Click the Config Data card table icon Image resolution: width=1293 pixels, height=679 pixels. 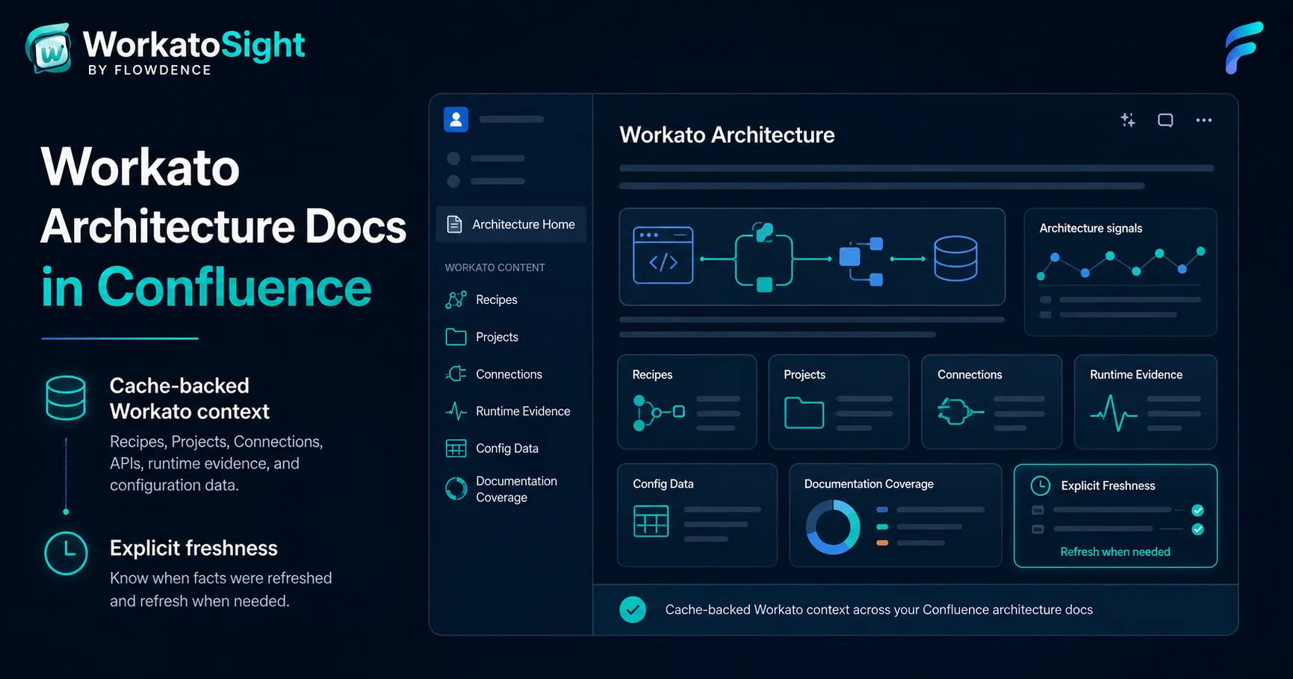[x=651, y=521]
